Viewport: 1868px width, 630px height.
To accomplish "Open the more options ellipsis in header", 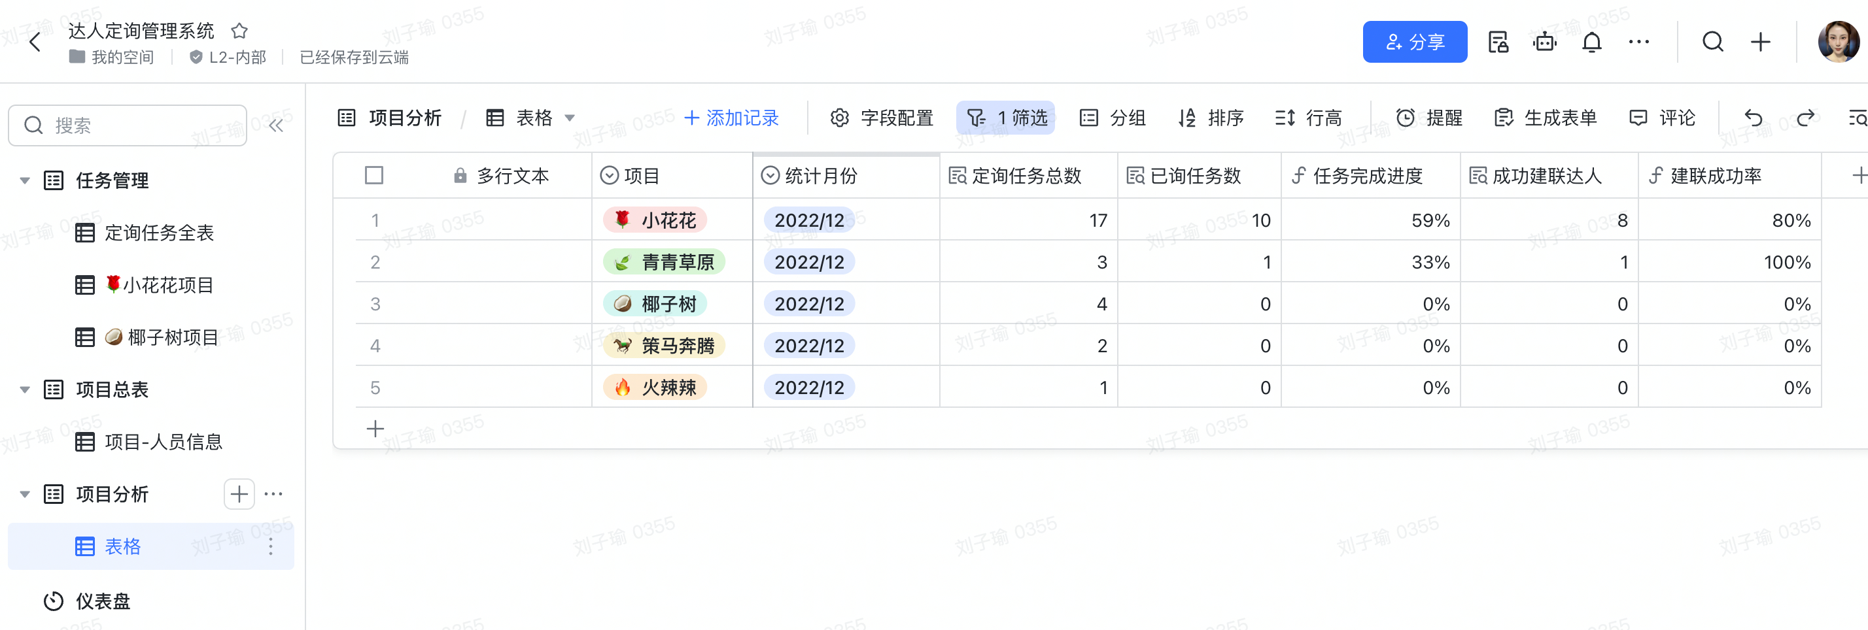I will 1638,42.
